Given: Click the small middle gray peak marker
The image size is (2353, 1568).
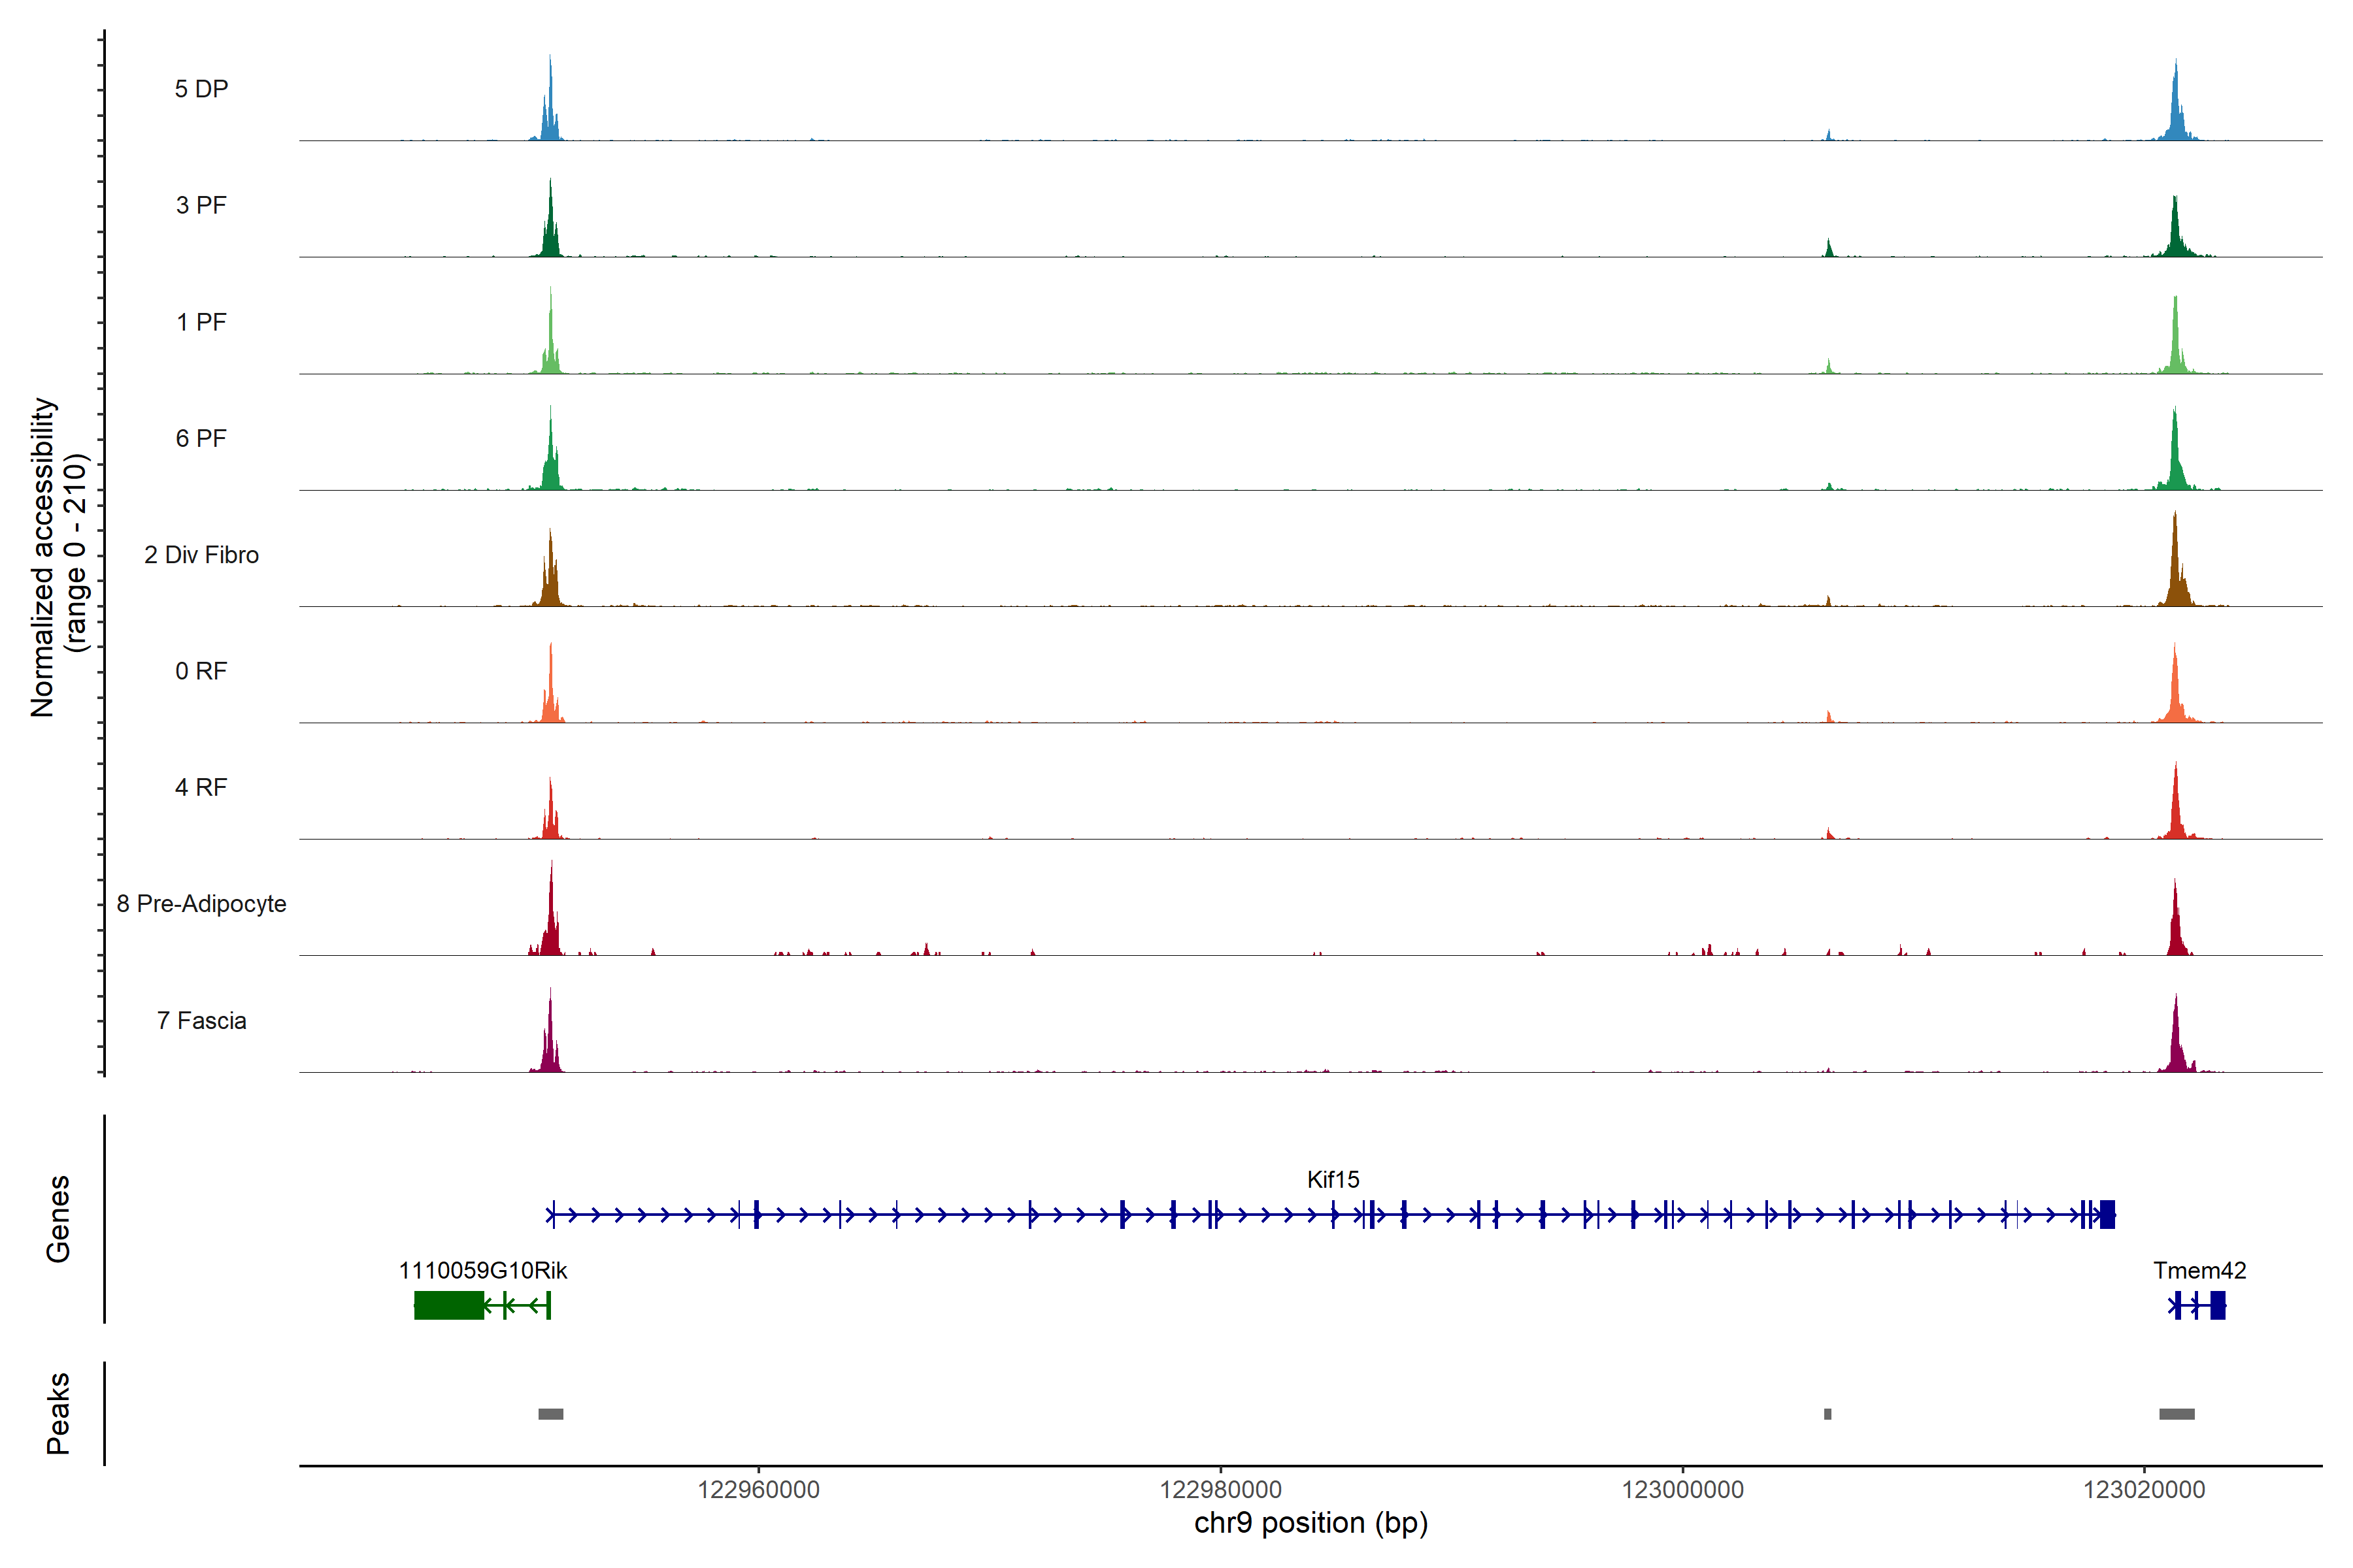Looking at the screenshot, I should [1827, 1414].
